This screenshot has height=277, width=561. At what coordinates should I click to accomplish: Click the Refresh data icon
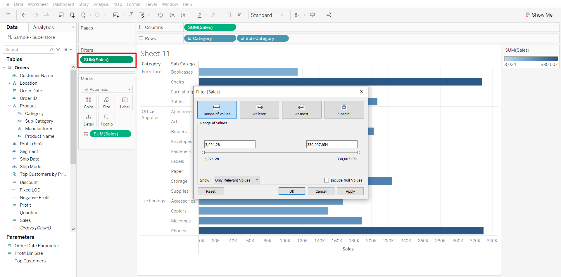pos(97,15)
